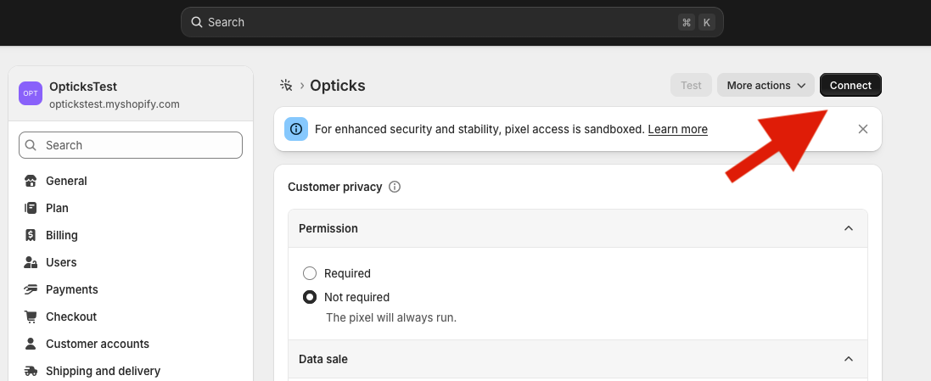This screenshot has width=931, height=381.
Task: Click the ⌘ shortcut key badge
Action: [687, 23]
